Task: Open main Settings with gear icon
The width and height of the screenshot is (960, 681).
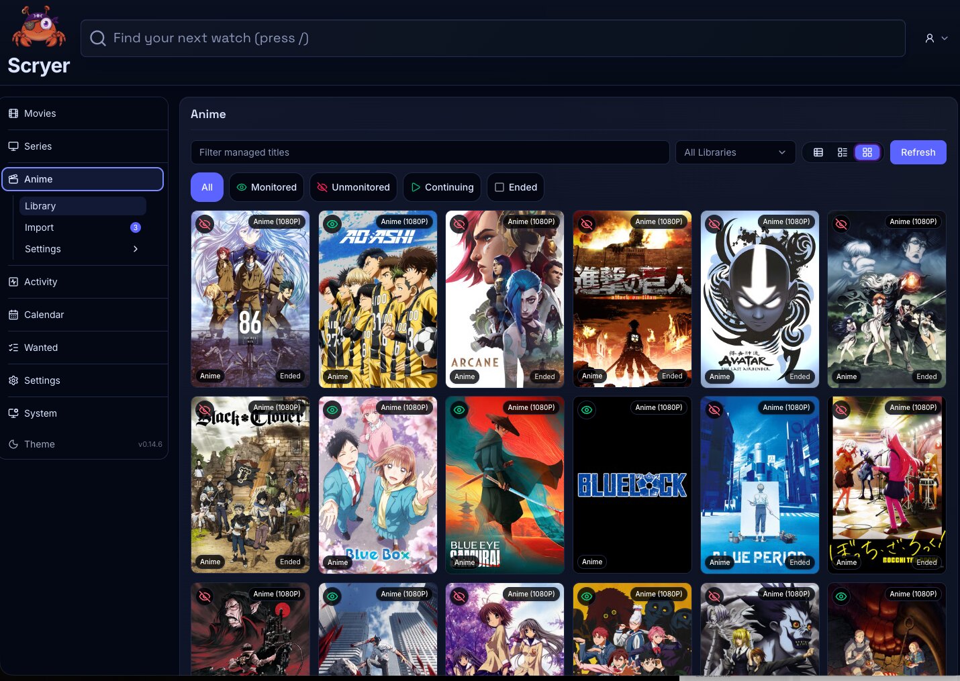Action: click(84, 380)
